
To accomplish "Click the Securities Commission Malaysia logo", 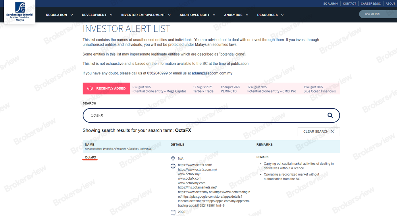I will click(x=20, y=11).
